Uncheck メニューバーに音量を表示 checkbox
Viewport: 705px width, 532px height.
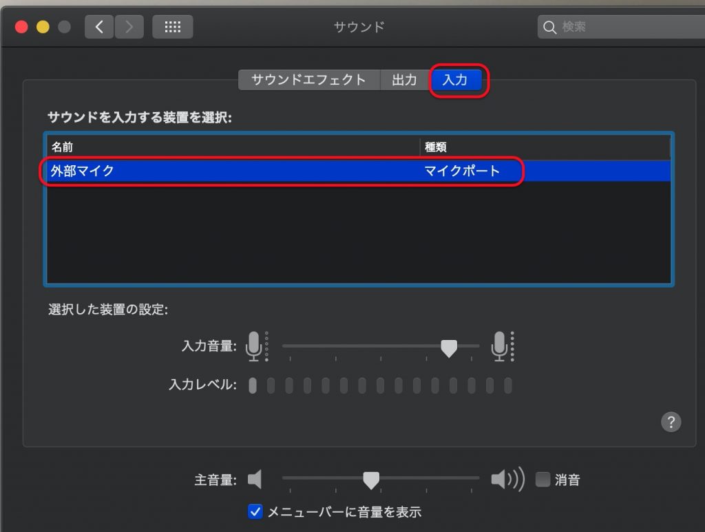(x=255, y=511)
